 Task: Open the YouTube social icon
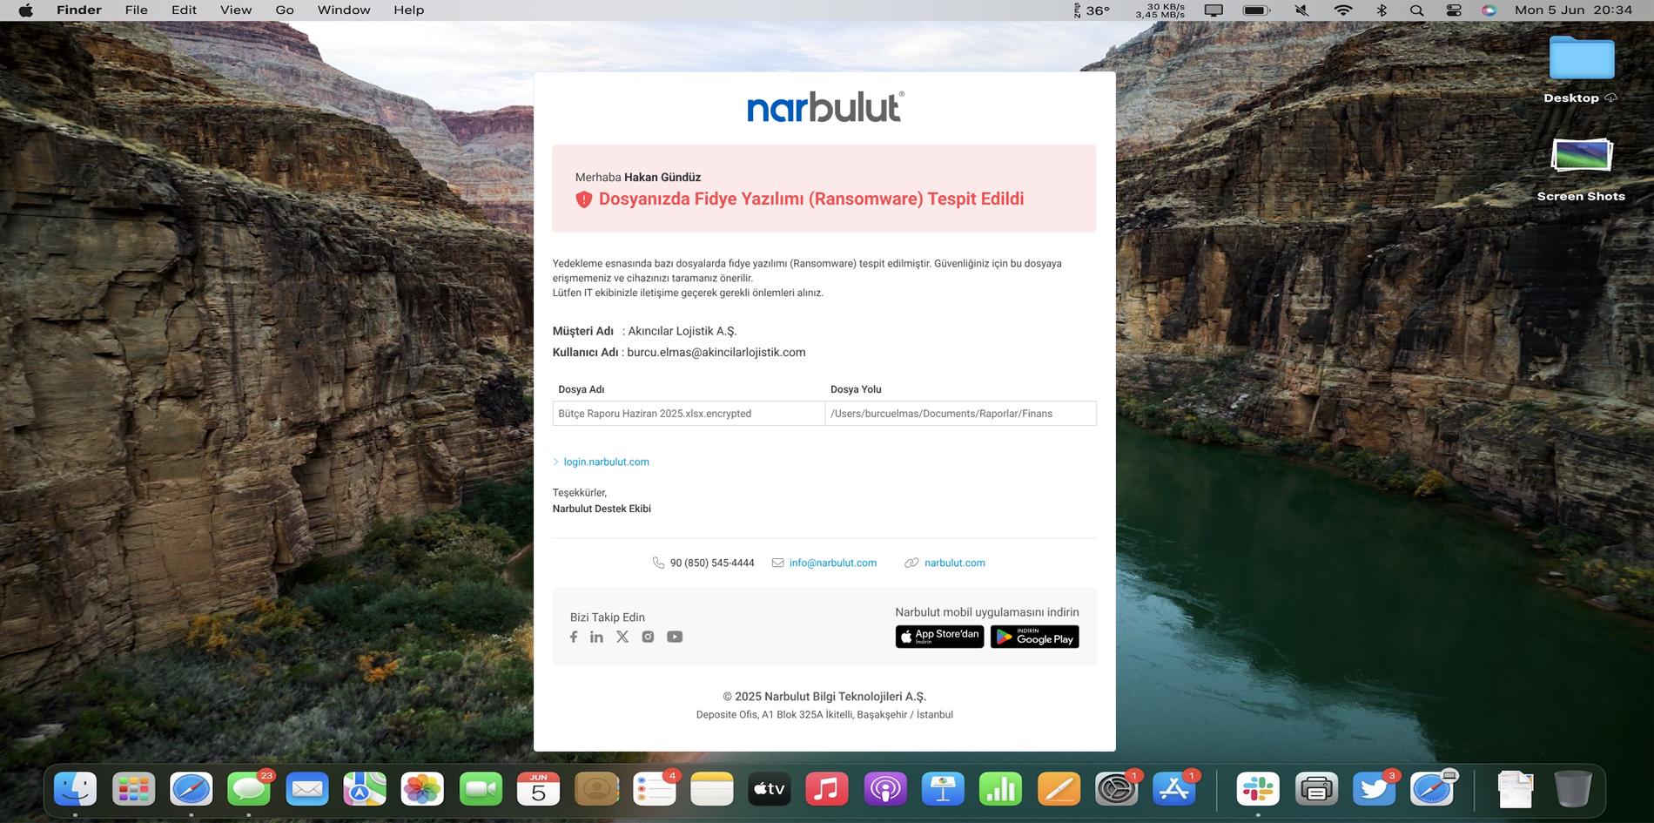tap(675, 637)
